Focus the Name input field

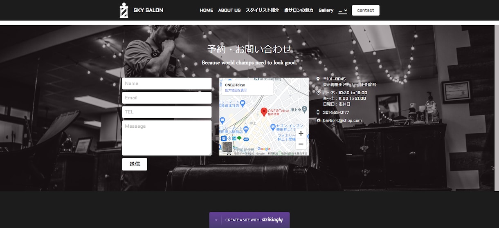[167, 84]
